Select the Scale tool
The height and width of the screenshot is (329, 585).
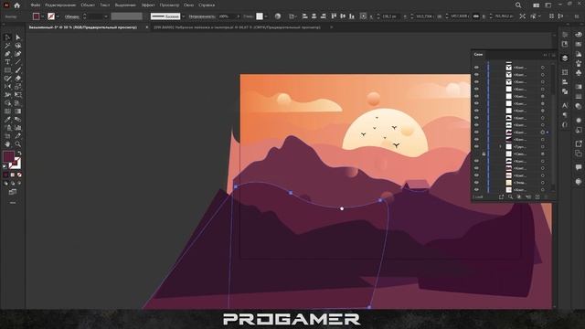(x=18, y=87)
